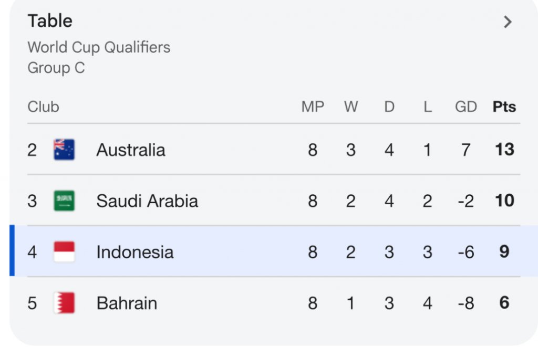Click Australia's 13 points value
This screenshot has height=347, width=538.
click(x=504, y=150)
